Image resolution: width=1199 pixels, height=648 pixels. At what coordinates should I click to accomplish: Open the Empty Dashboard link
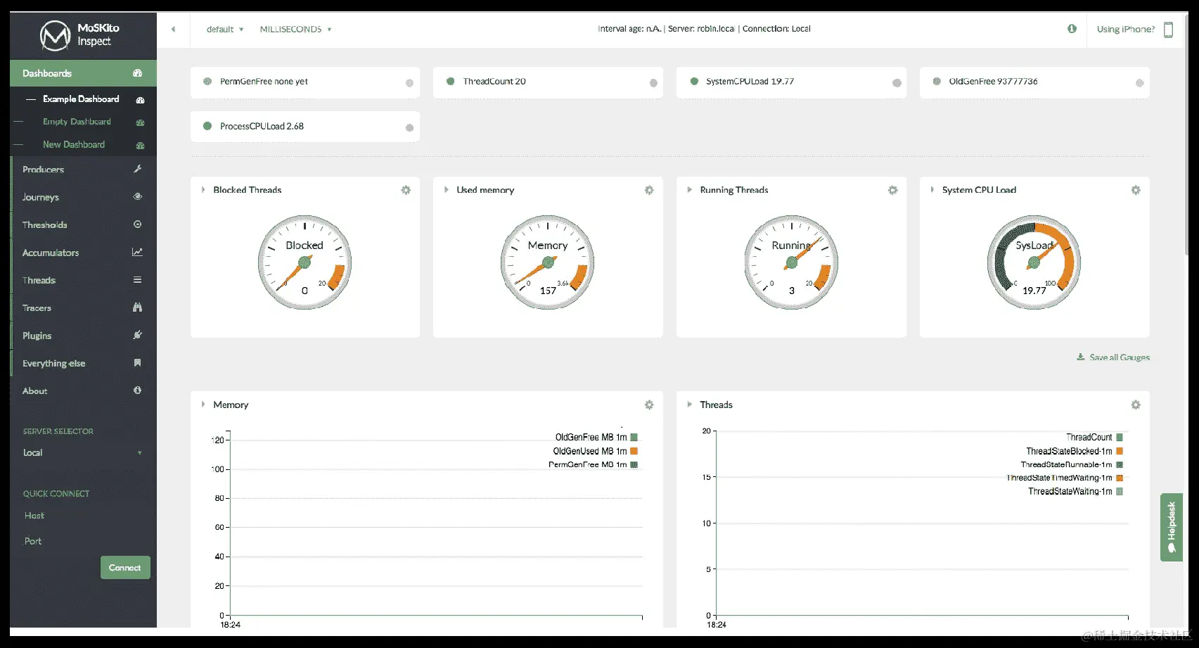[x=77, y=122]
